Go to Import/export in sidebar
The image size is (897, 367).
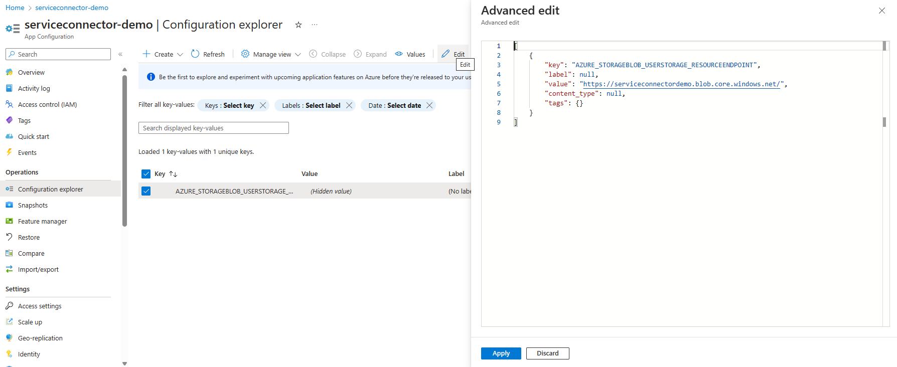38,270
